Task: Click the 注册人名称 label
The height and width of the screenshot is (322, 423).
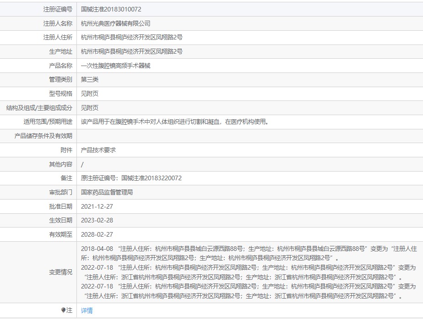Action: [58, 23]
